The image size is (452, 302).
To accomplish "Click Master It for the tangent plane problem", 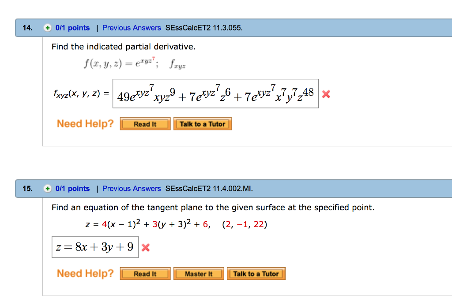I will point(199,273).
